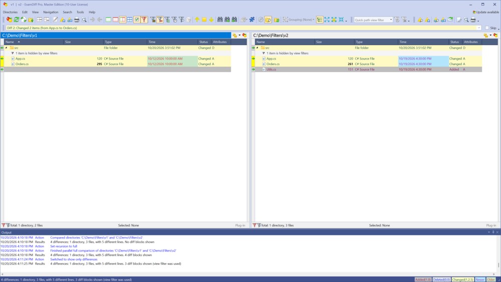Open the Edit menu
This screenshot has width=501, height=282.
25,12
